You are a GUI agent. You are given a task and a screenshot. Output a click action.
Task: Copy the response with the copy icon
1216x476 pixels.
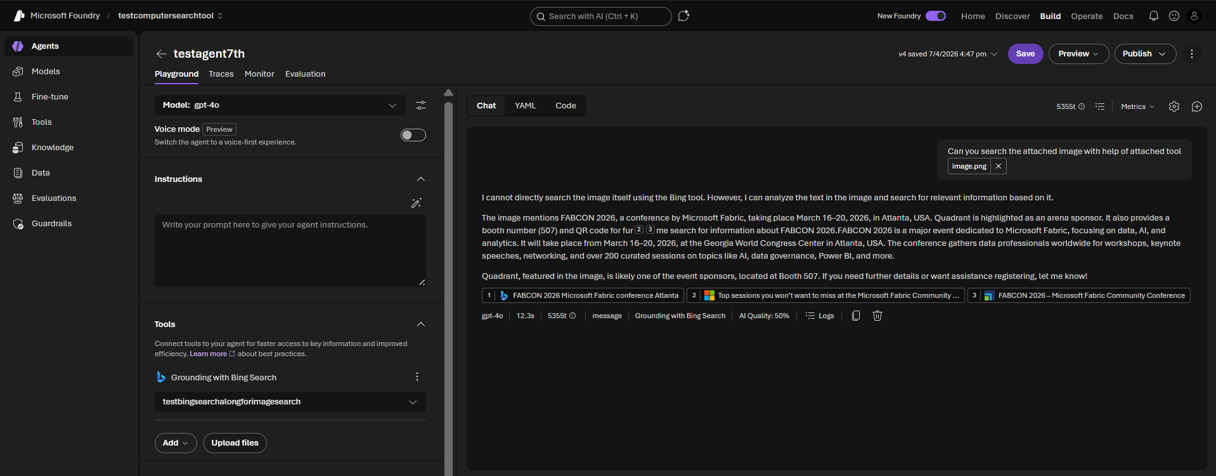tap(856, 316)
